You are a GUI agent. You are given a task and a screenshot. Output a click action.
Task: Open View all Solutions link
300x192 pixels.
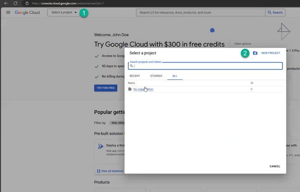pos(112,171)
